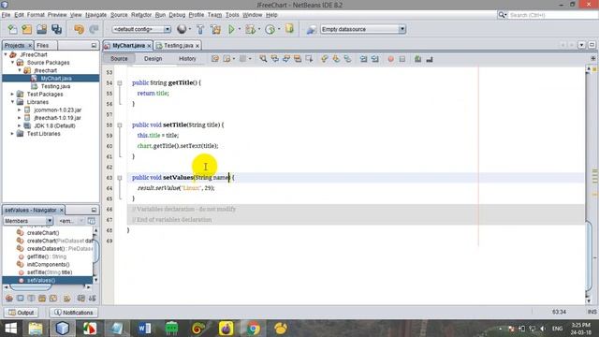
Task: Click the New File toolbar icon
Action: tap(12, 29)
